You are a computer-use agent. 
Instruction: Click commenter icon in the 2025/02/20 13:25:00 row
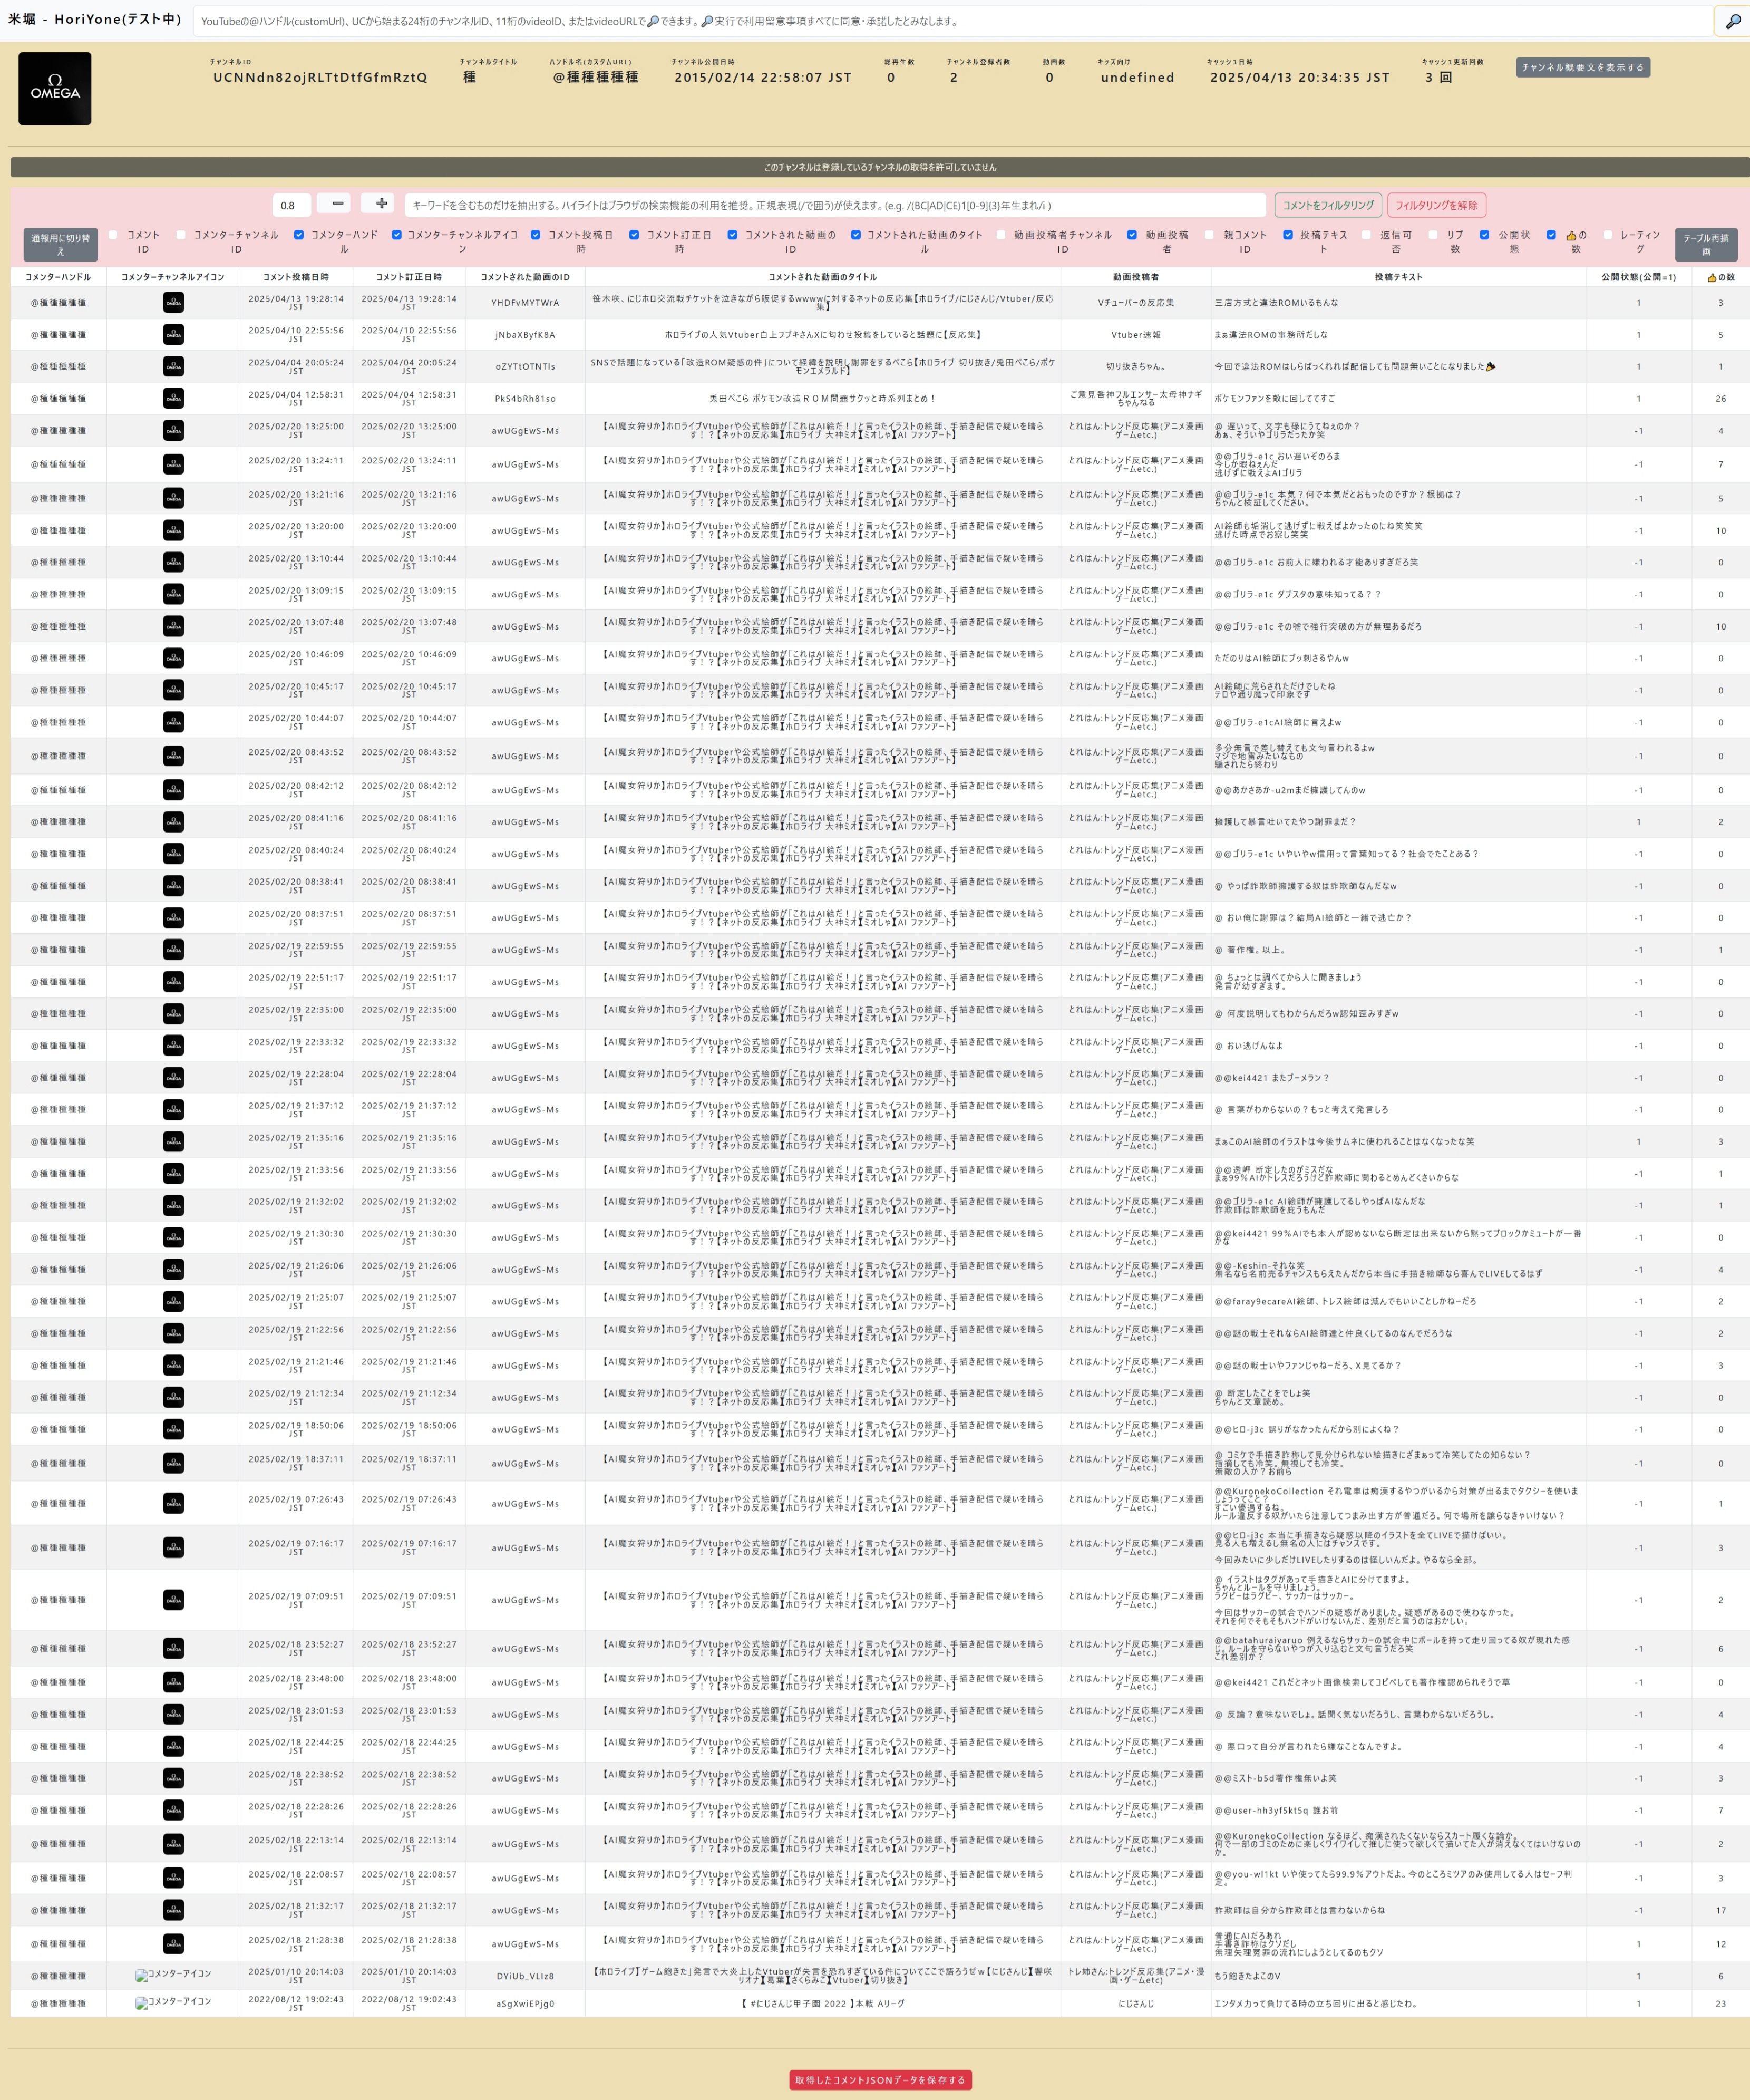(173, 430)
